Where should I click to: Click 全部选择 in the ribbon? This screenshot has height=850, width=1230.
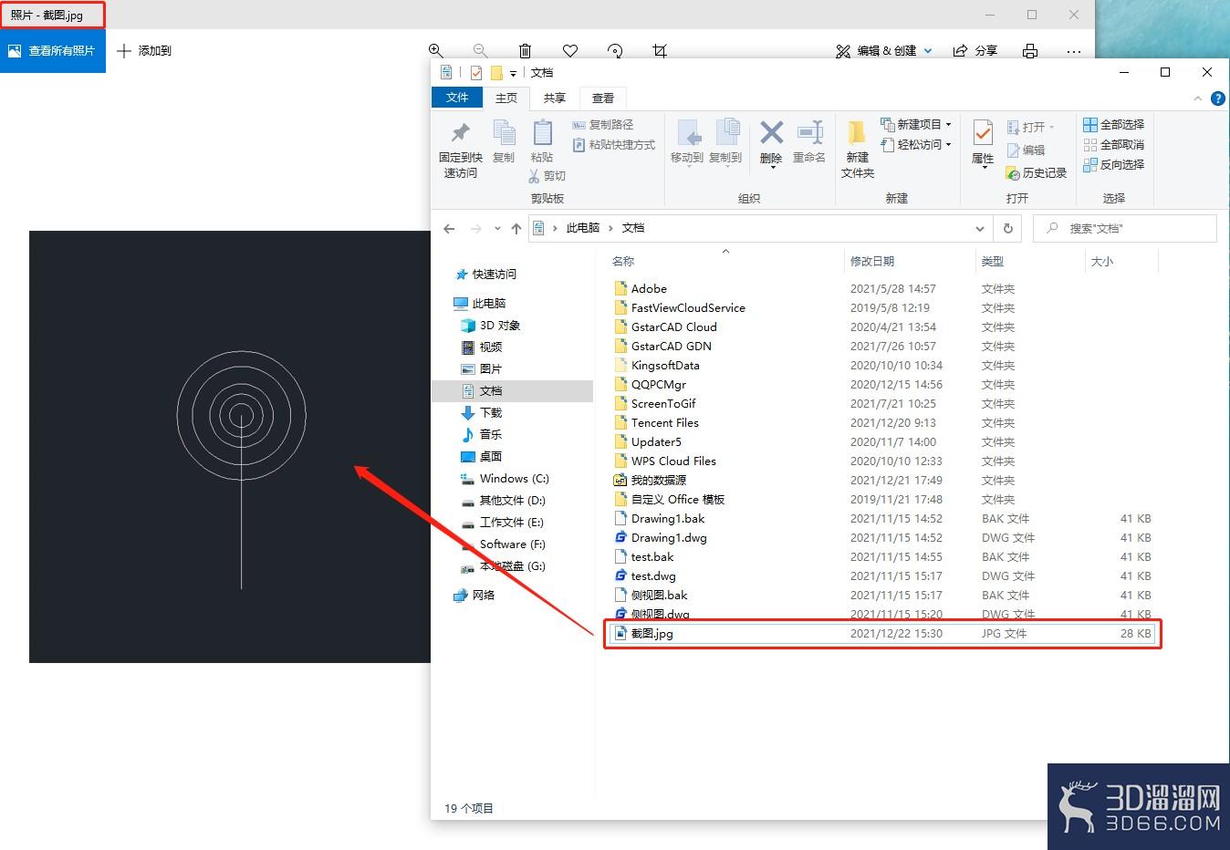1113,124
